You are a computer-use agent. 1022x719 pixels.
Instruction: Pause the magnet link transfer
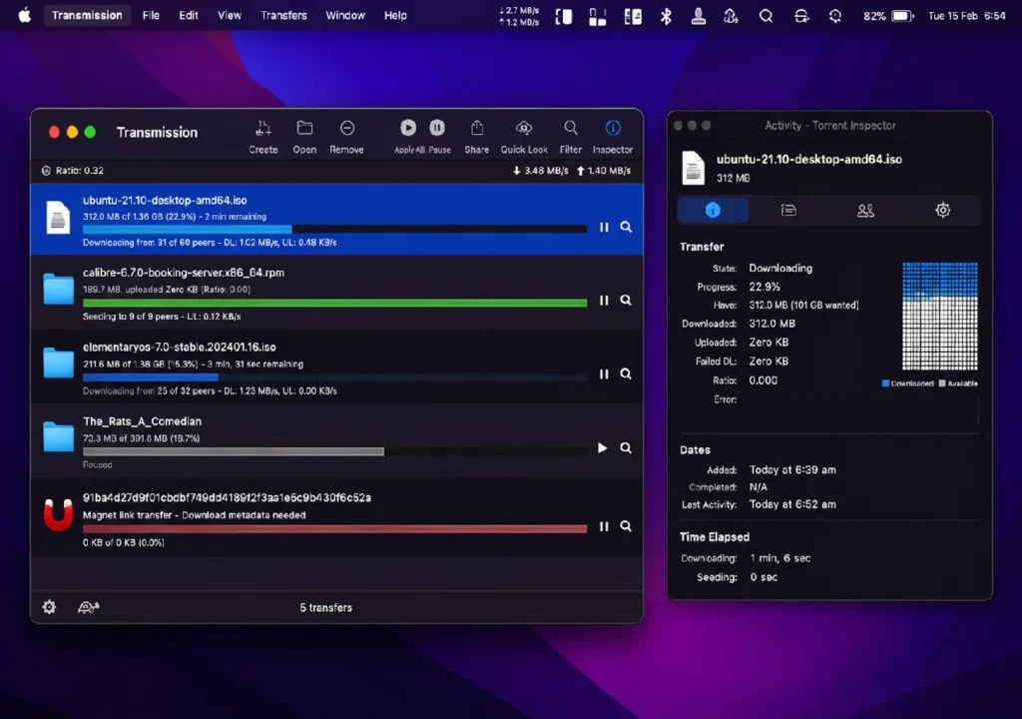point(604,526)
